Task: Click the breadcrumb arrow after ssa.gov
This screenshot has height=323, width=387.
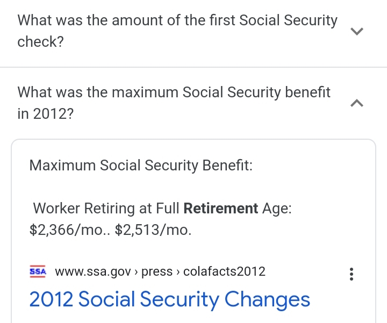Action: (137, 271)
